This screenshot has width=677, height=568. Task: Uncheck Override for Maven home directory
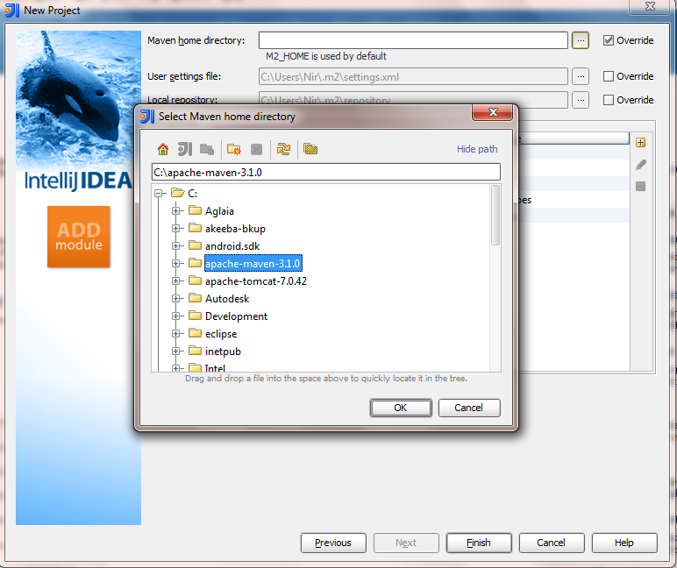[x=609, y=40]
